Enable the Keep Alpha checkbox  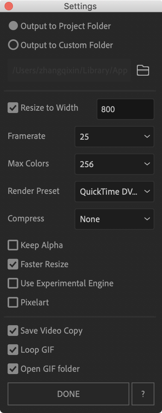[13, 245]
